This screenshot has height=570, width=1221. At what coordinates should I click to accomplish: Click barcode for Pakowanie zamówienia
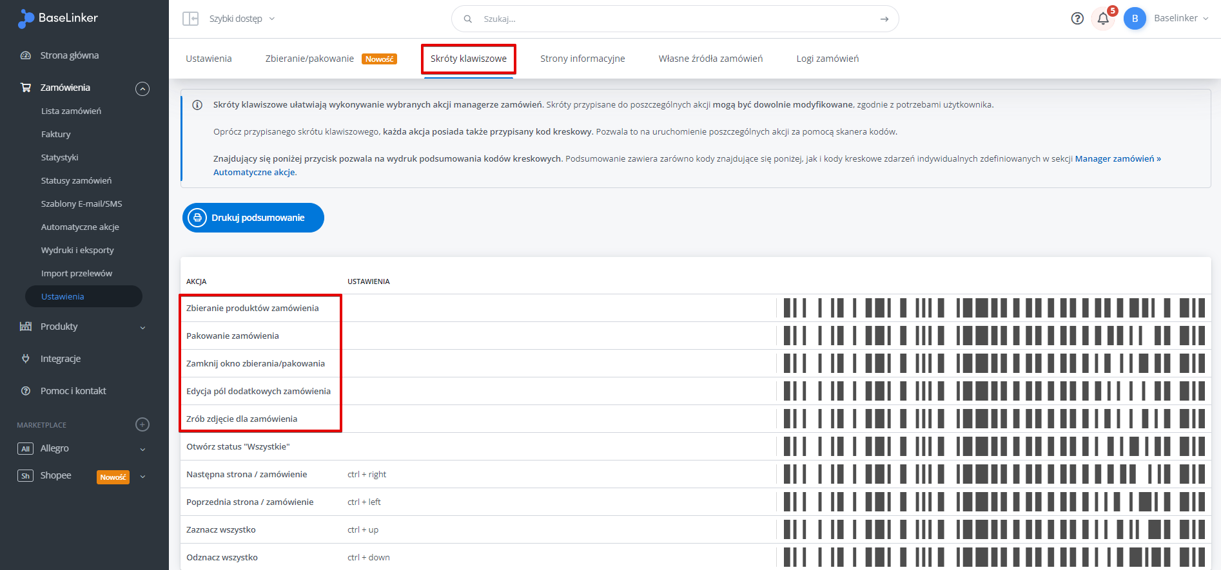994,336
